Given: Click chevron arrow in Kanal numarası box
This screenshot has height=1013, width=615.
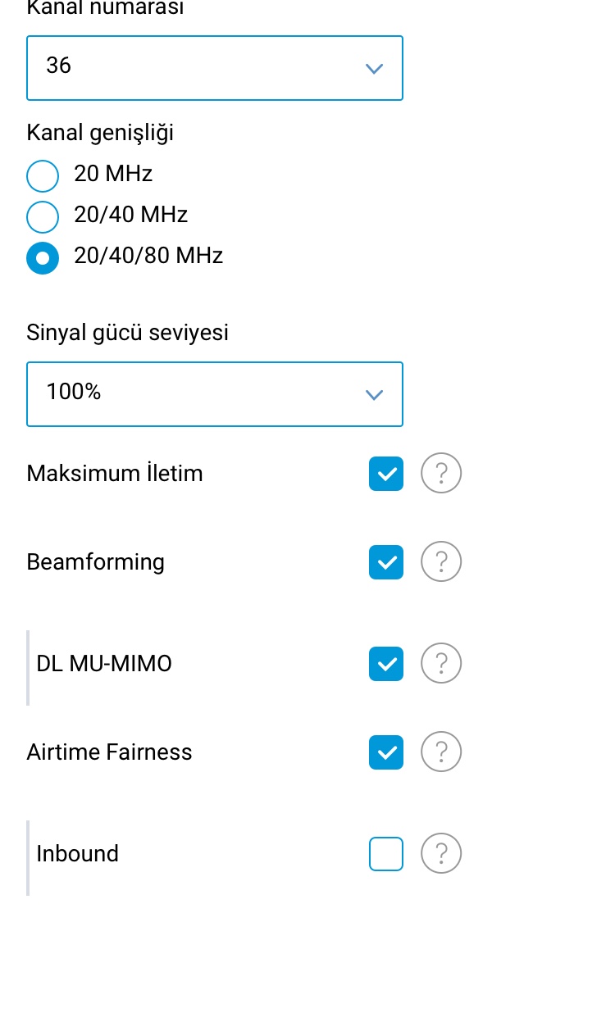Looking at the screenshot, I should (374, 69).
